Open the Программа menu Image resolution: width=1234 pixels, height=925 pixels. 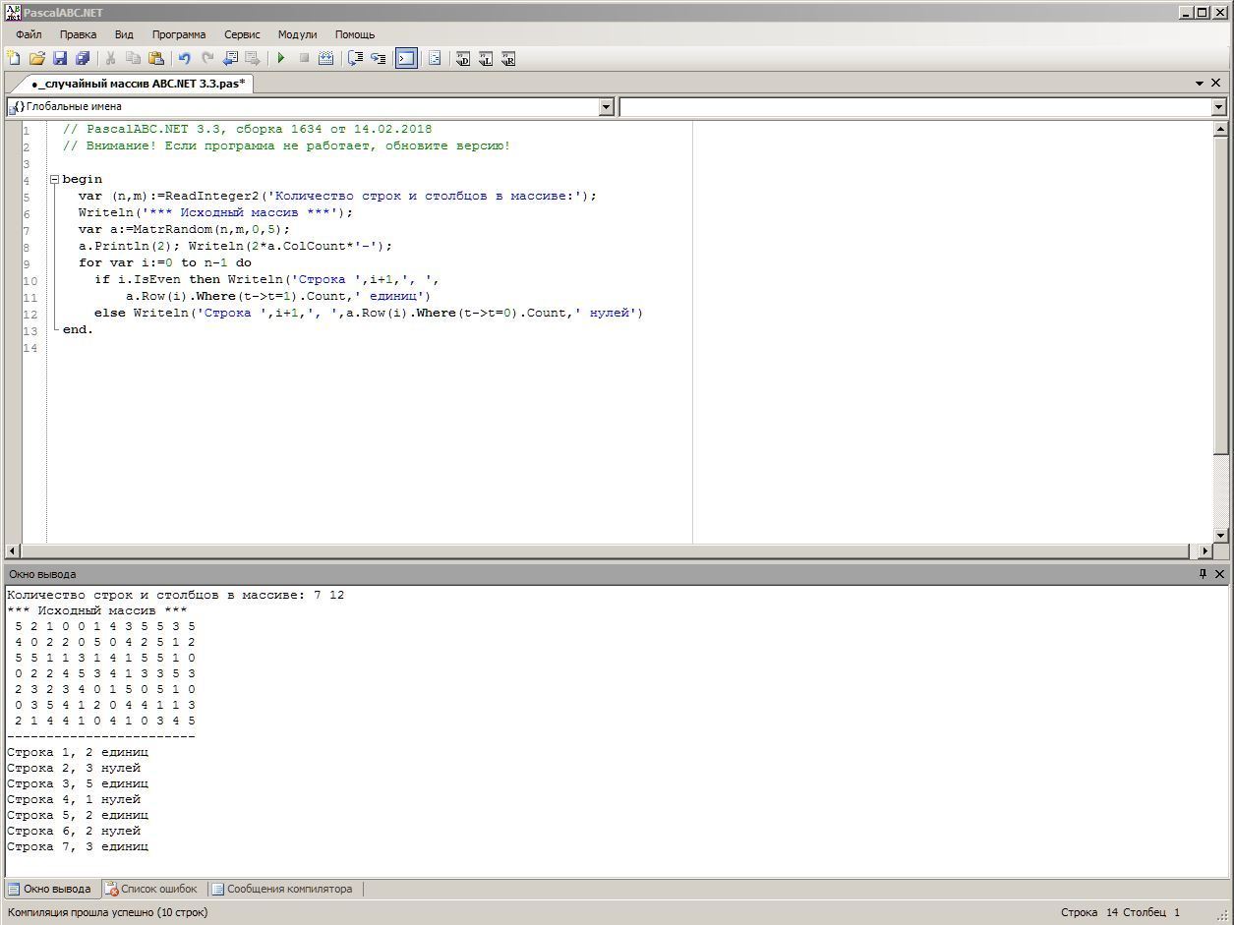(x=178, y=34)
